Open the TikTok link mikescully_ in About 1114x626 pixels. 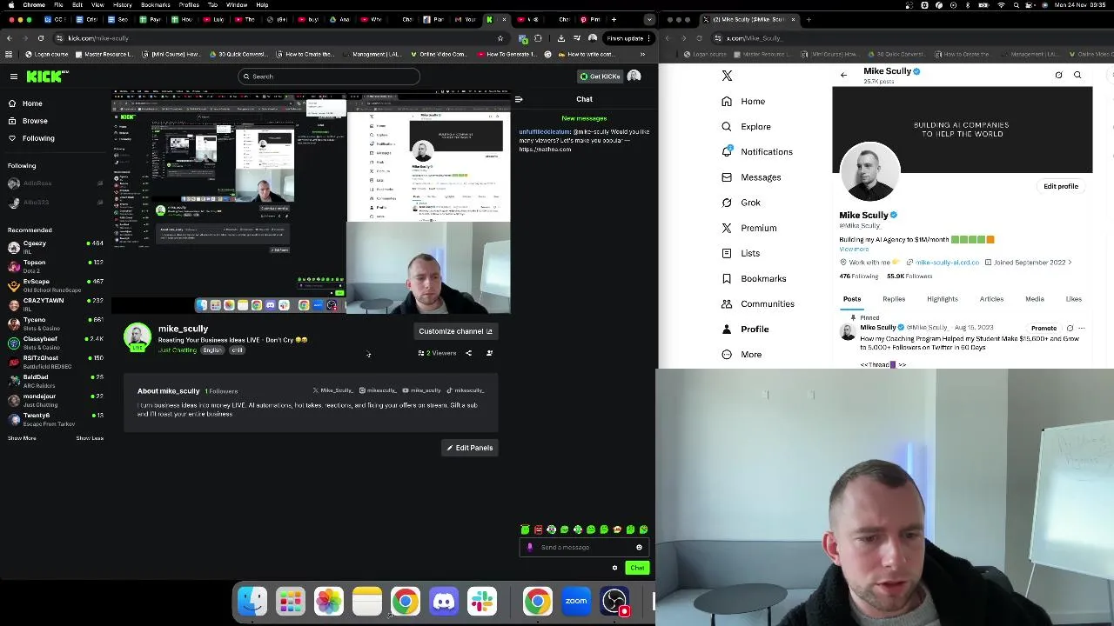tap(466, 390)
